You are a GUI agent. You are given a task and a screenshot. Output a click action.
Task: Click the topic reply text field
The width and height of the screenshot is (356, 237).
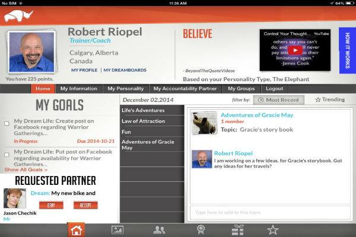pyautogui.click(x=267, y=212)
